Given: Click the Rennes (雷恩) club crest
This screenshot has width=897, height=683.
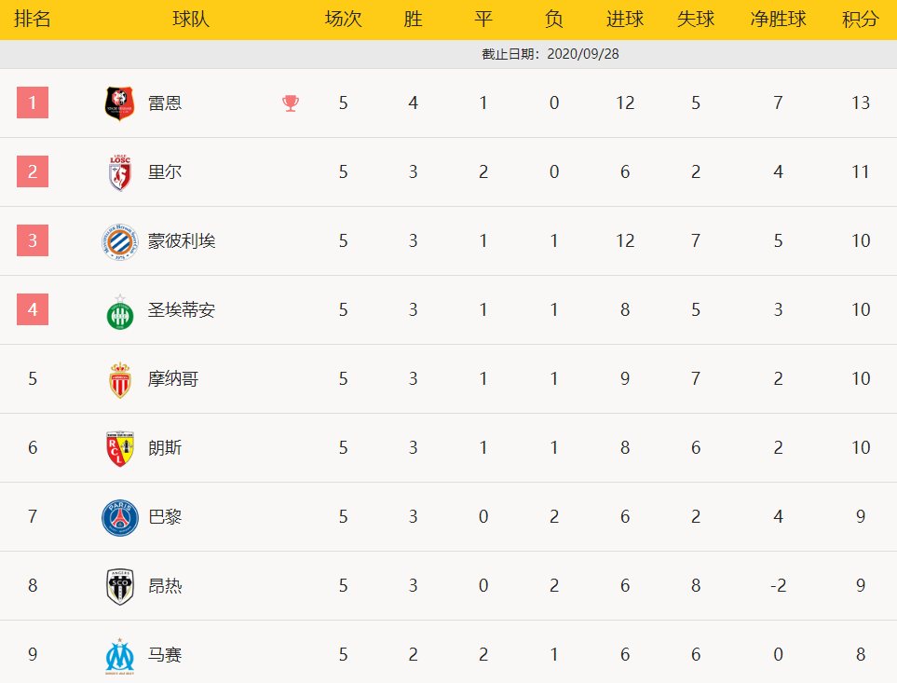Looking at the screenshot, I should coord(119,103).
